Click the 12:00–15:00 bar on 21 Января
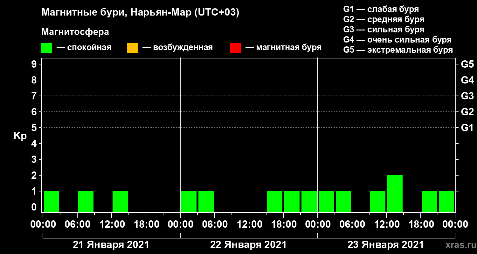 [120, 201]
